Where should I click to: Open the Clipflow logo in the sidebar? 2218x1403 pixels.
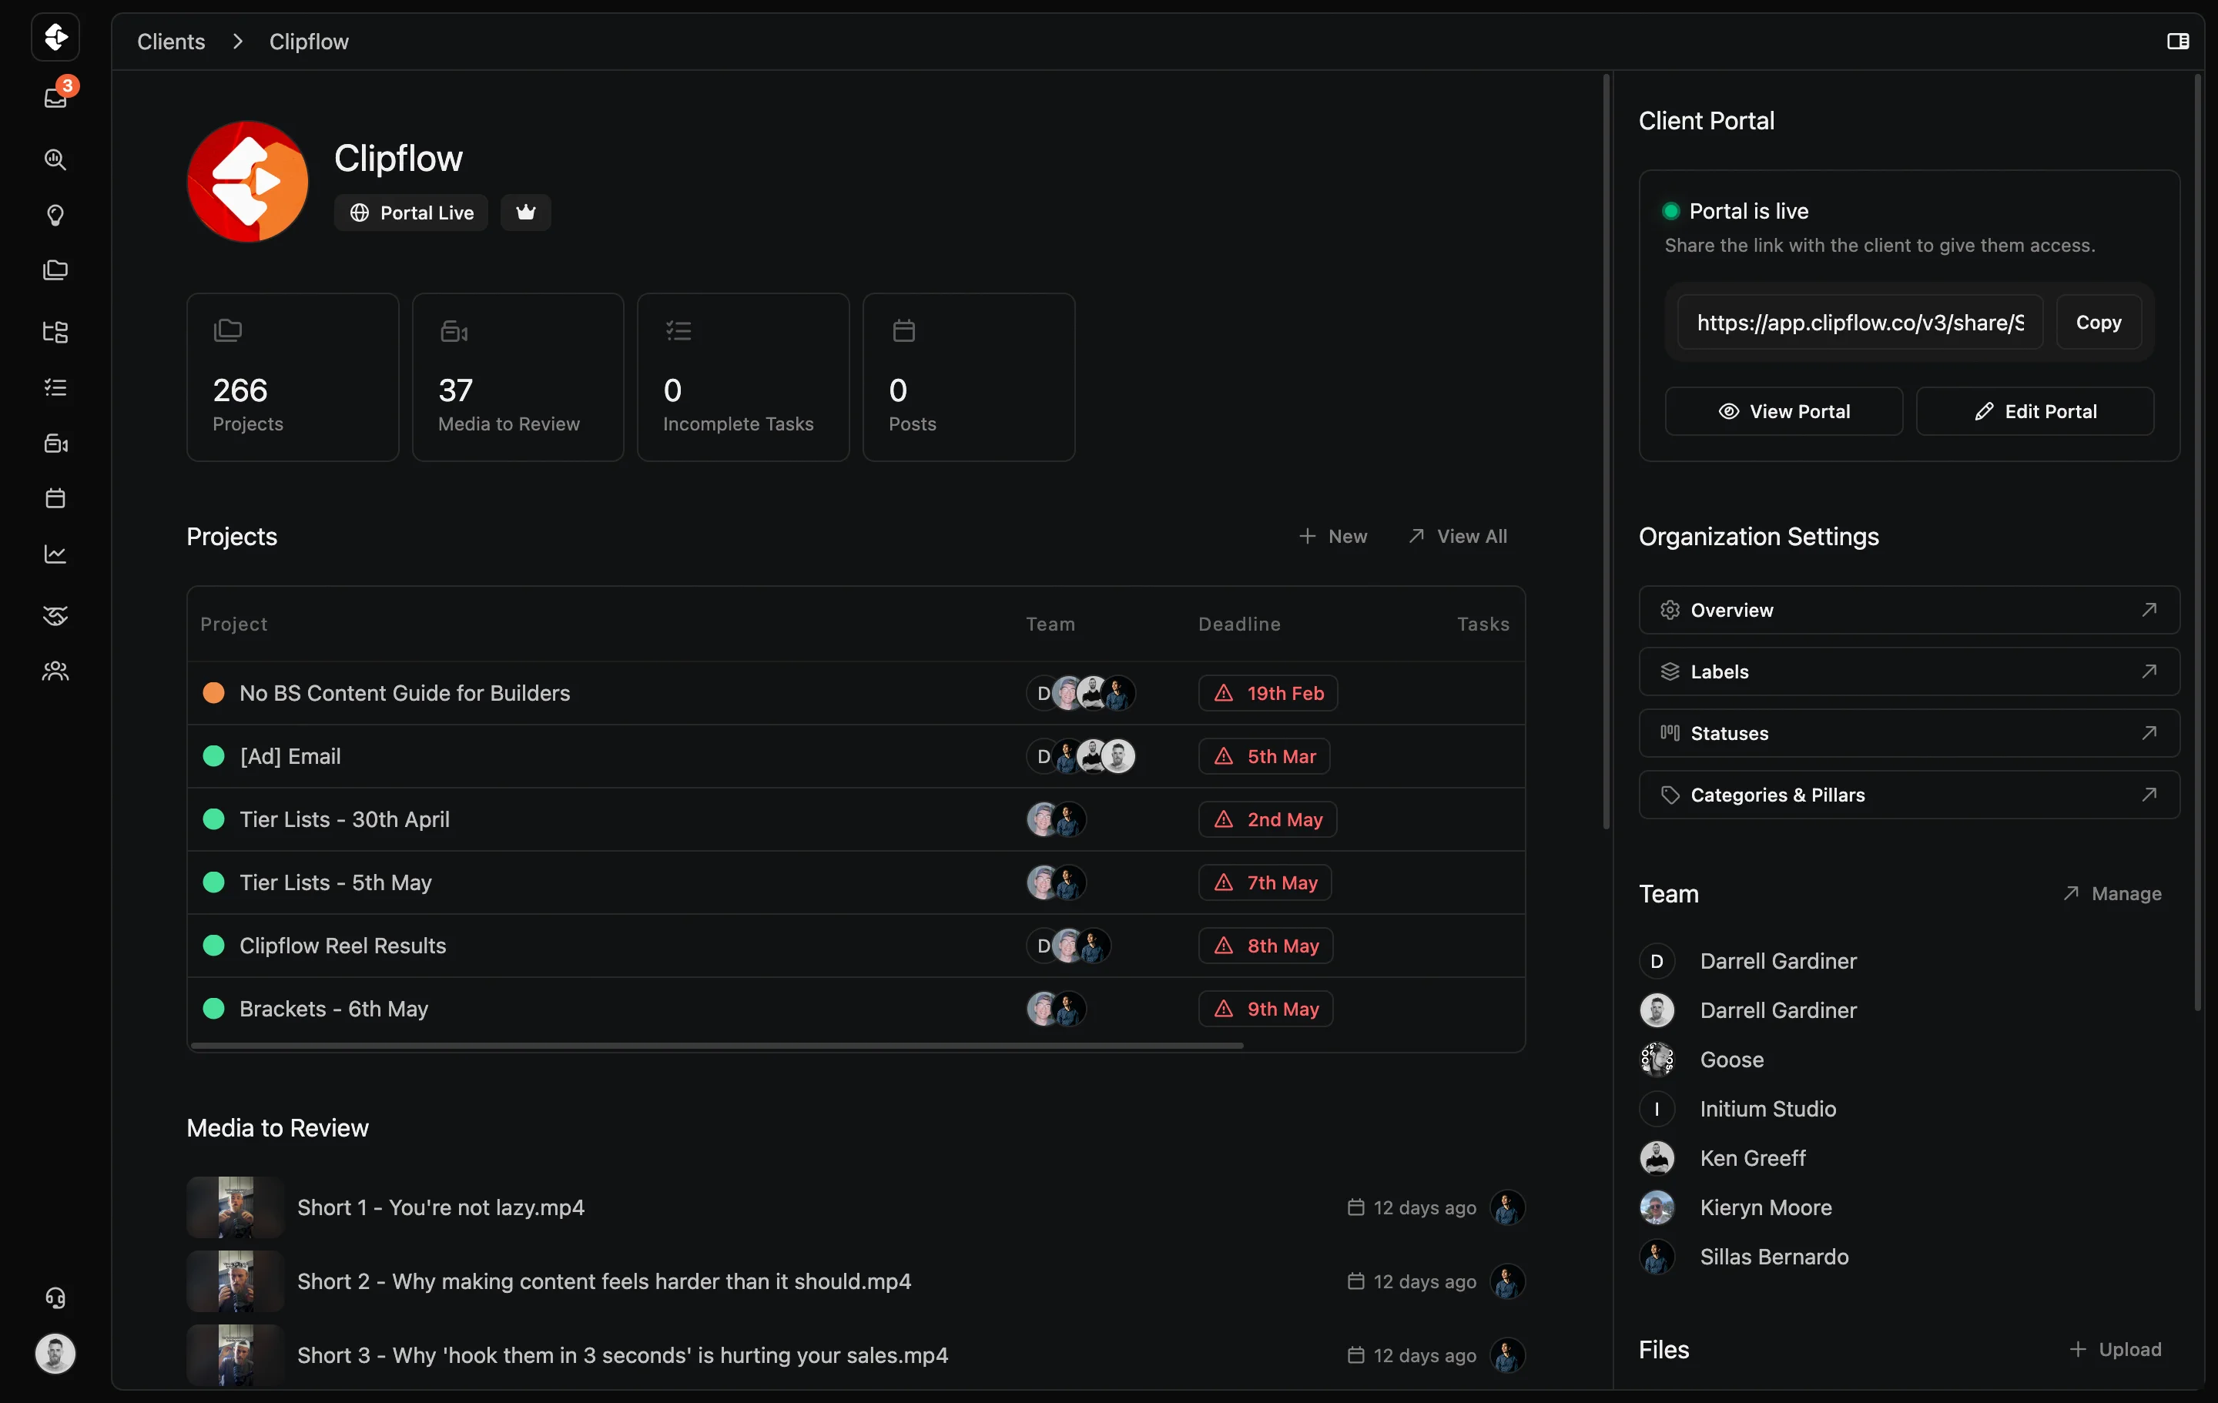(55, 37)
